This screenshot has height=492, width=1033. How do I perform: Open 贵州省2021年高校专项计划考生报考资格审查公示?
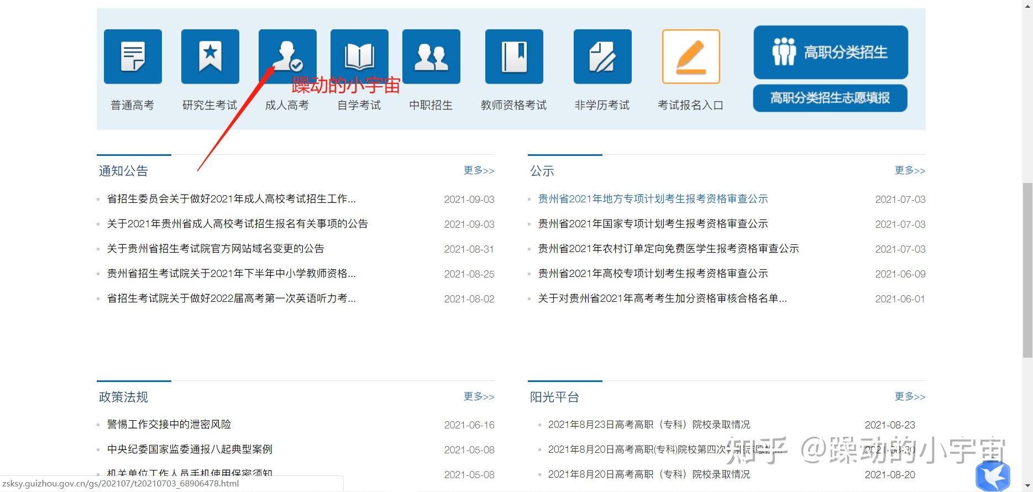[x=653, y=274]
